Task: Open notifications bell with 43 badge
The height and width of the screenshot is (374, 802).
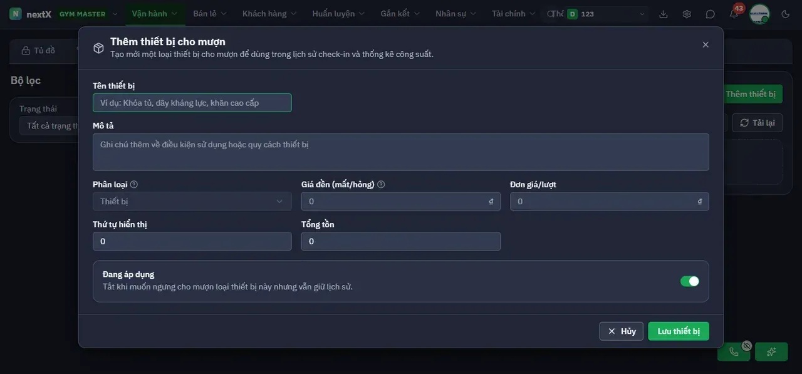Action: click(734, 14)
